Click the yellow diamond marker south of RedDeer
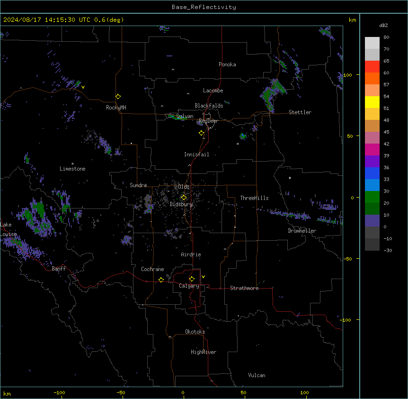408x399 pixels. click(x=202, y=133)
